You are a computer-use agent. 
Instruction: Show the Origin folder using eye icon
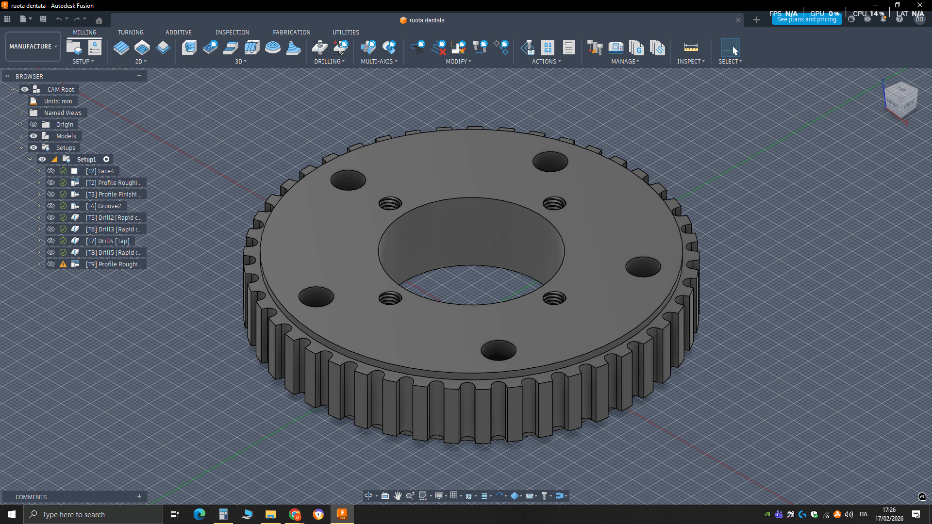pyautogui.click(x=33, y=125)
